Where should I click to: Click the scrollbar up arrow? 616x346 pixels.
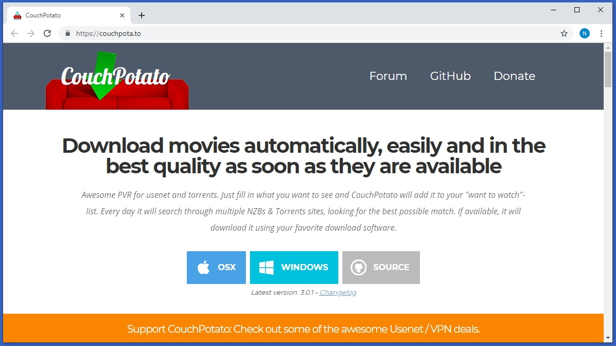tap(608, 47)
